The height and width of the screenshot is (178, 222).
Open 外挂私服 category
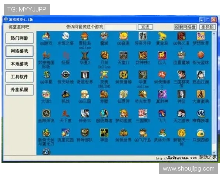(x=20, y=90)
